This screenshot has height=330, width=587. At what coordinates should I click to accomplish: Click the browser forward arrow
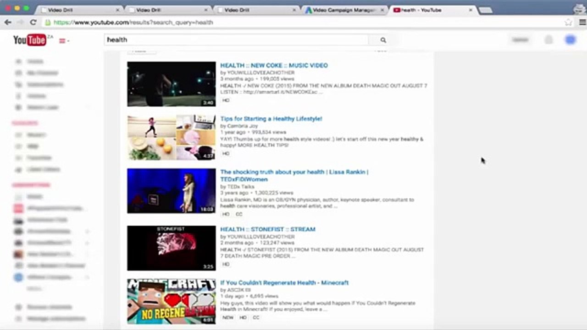pyautogui.click(x=20, y=22)
